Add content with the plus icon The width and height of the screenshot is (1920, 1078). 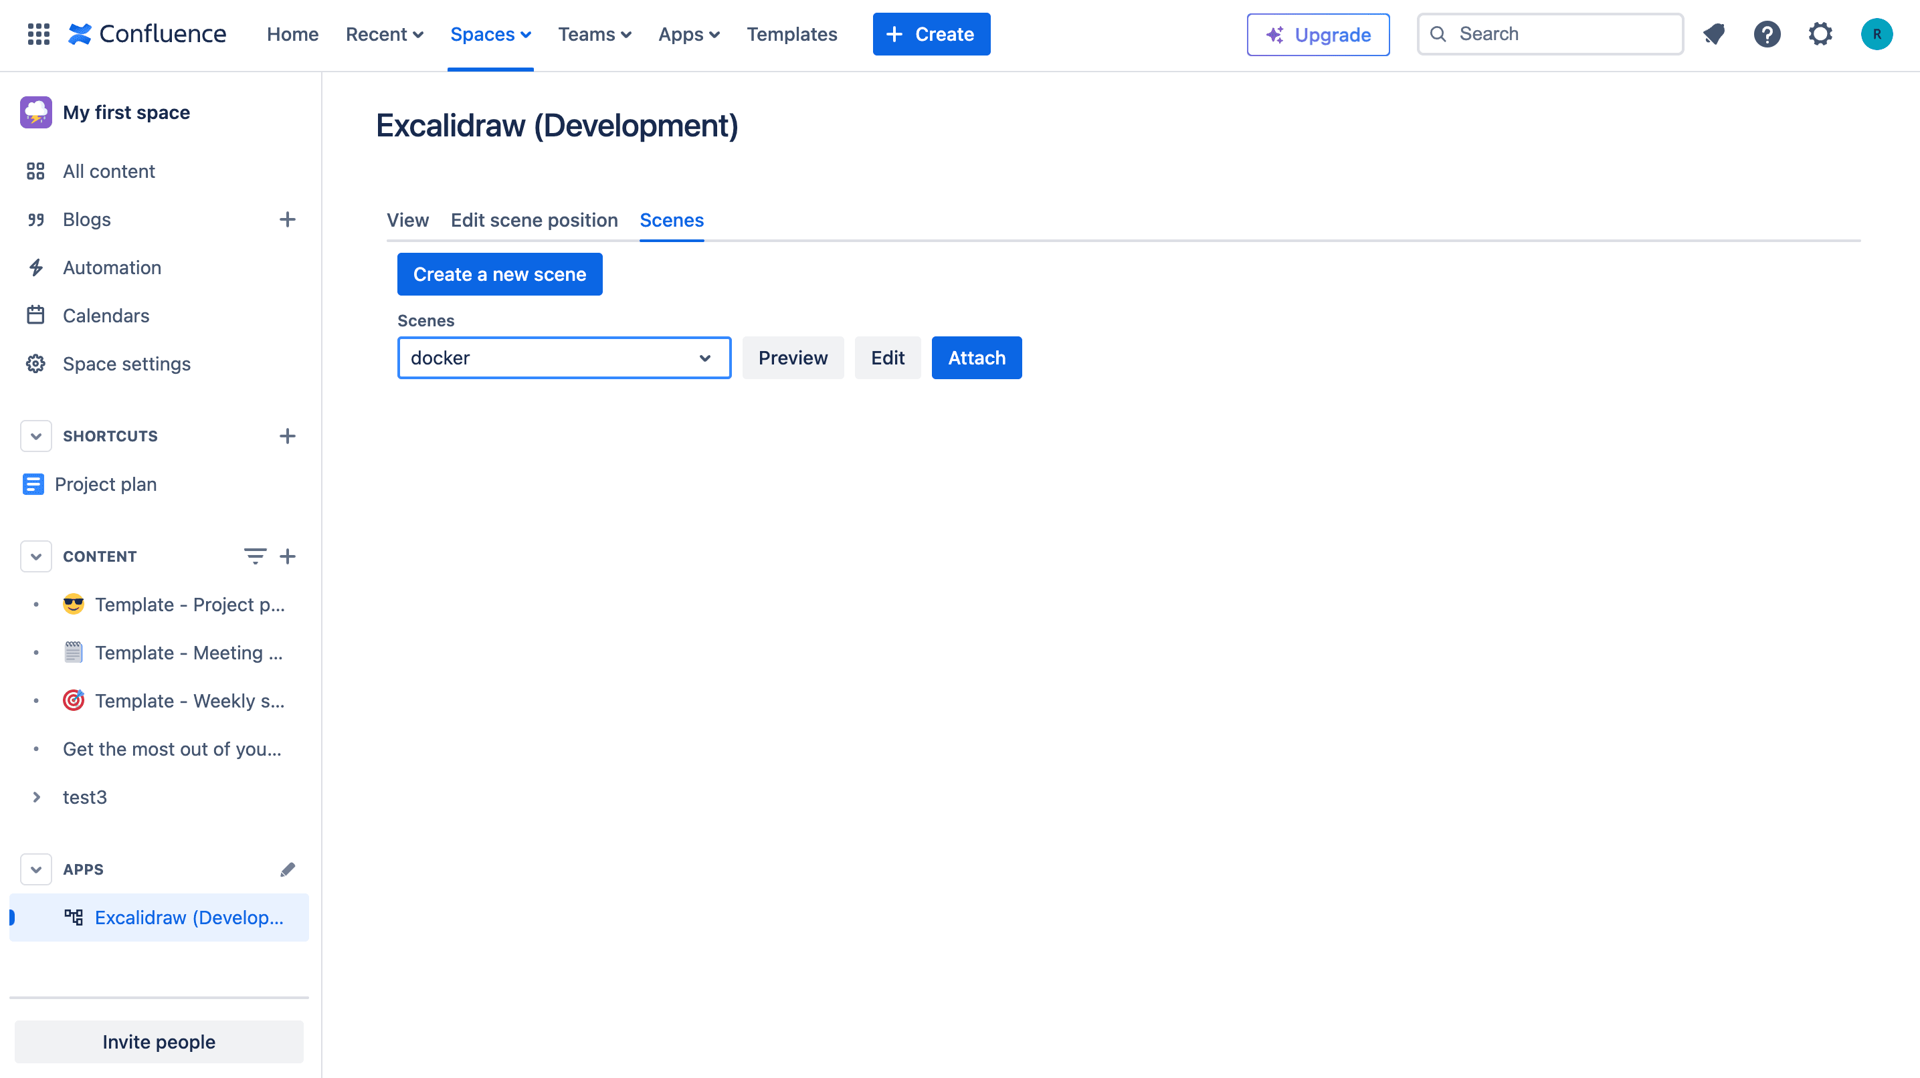[287, 556]
